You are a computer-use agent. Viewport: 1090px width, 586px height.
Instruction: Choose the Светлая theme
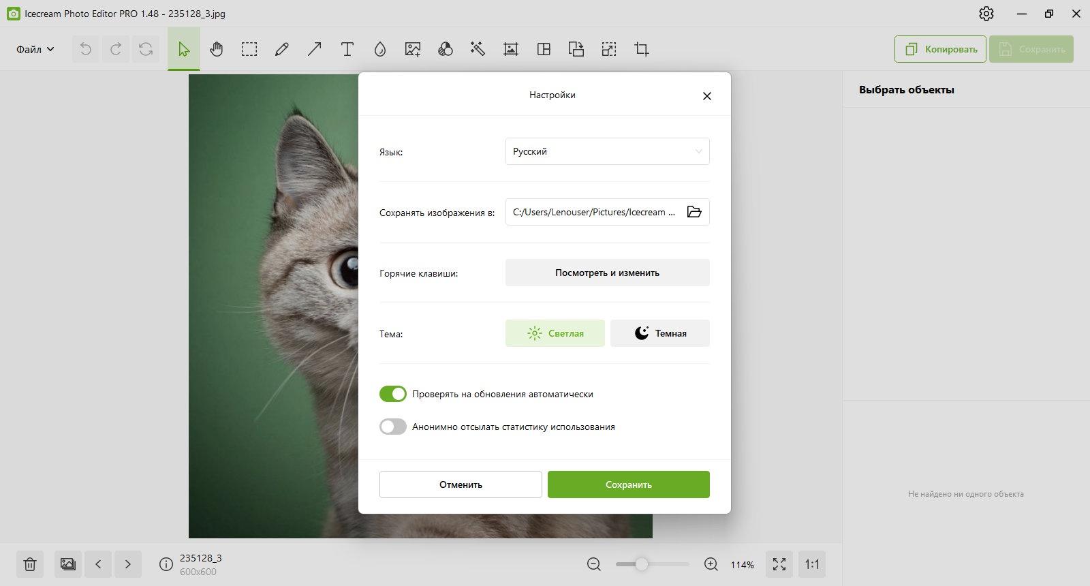(555, 333)
